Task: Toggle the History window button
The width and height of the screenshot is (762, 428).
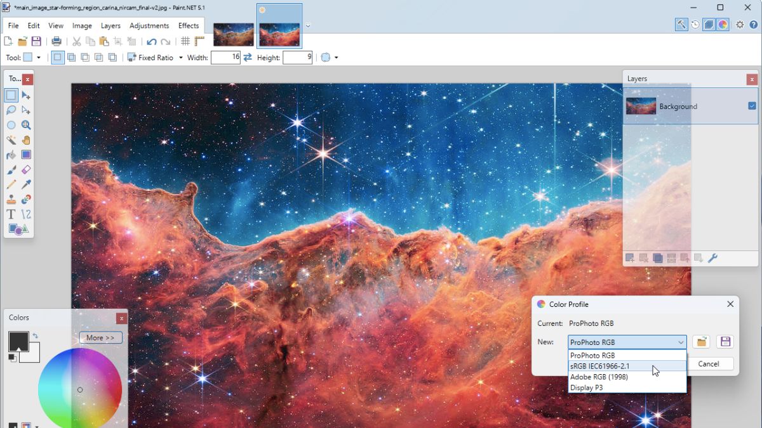Action: point(695,25)
